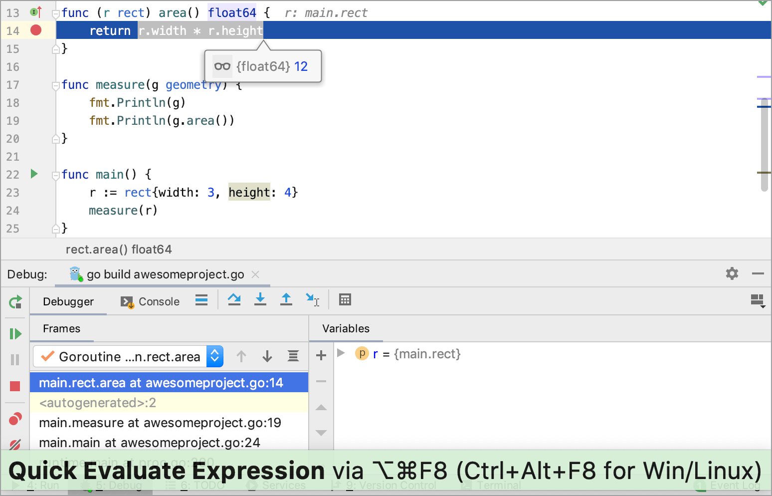Open debug panel settings gear

point(732,273)
